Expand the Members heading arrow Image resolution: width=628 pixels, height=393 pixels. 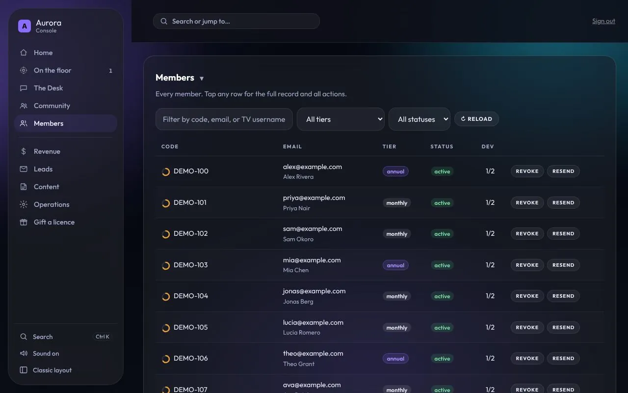coord(202,79)
